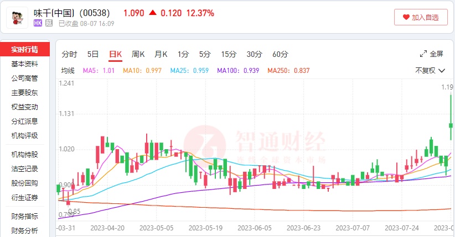Add stock via 加入自选 button

tap(421, 17)
